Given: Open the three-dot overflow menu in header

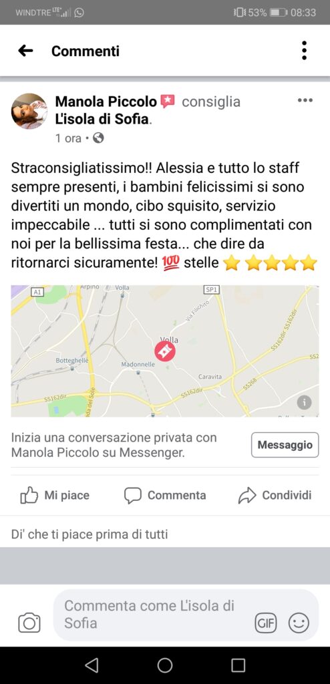Looking at the screenshot, I should coord(304,51).
